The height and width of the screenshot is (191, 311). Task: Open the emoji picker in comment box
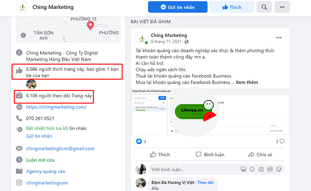pos(252,169)
